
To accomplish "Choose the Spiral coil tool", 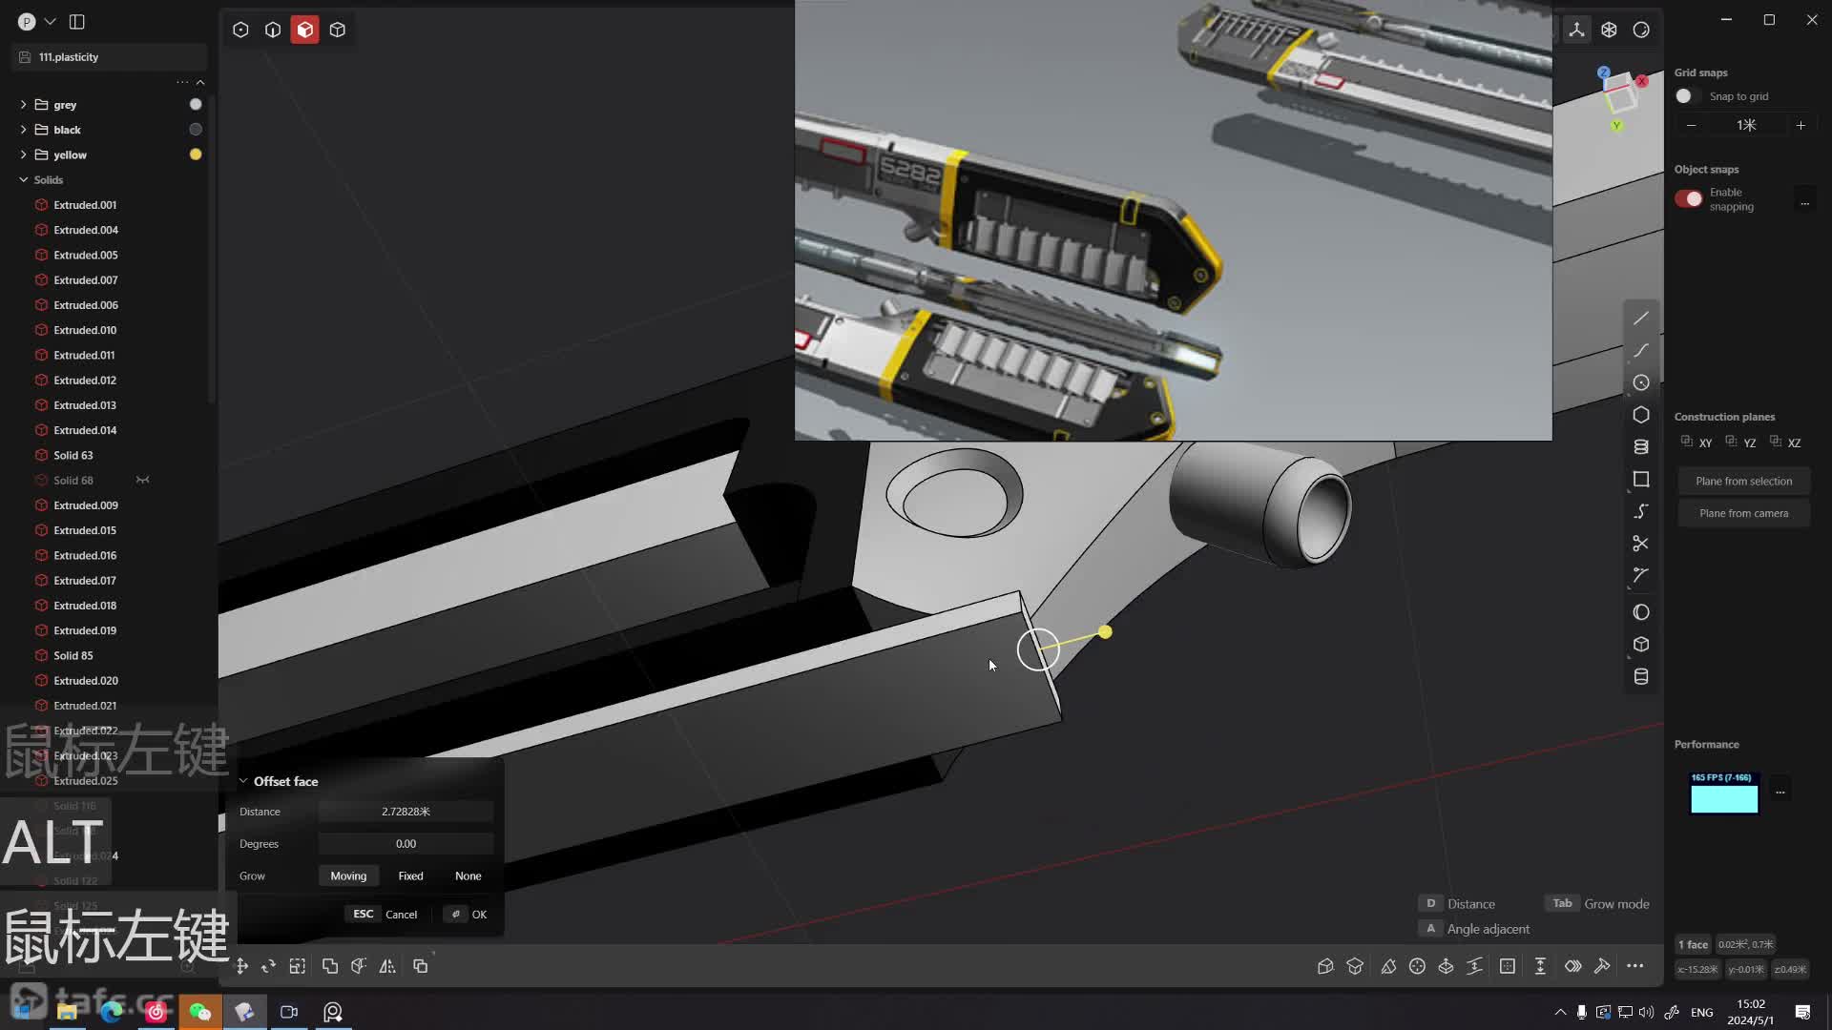I will [1641, 446].
